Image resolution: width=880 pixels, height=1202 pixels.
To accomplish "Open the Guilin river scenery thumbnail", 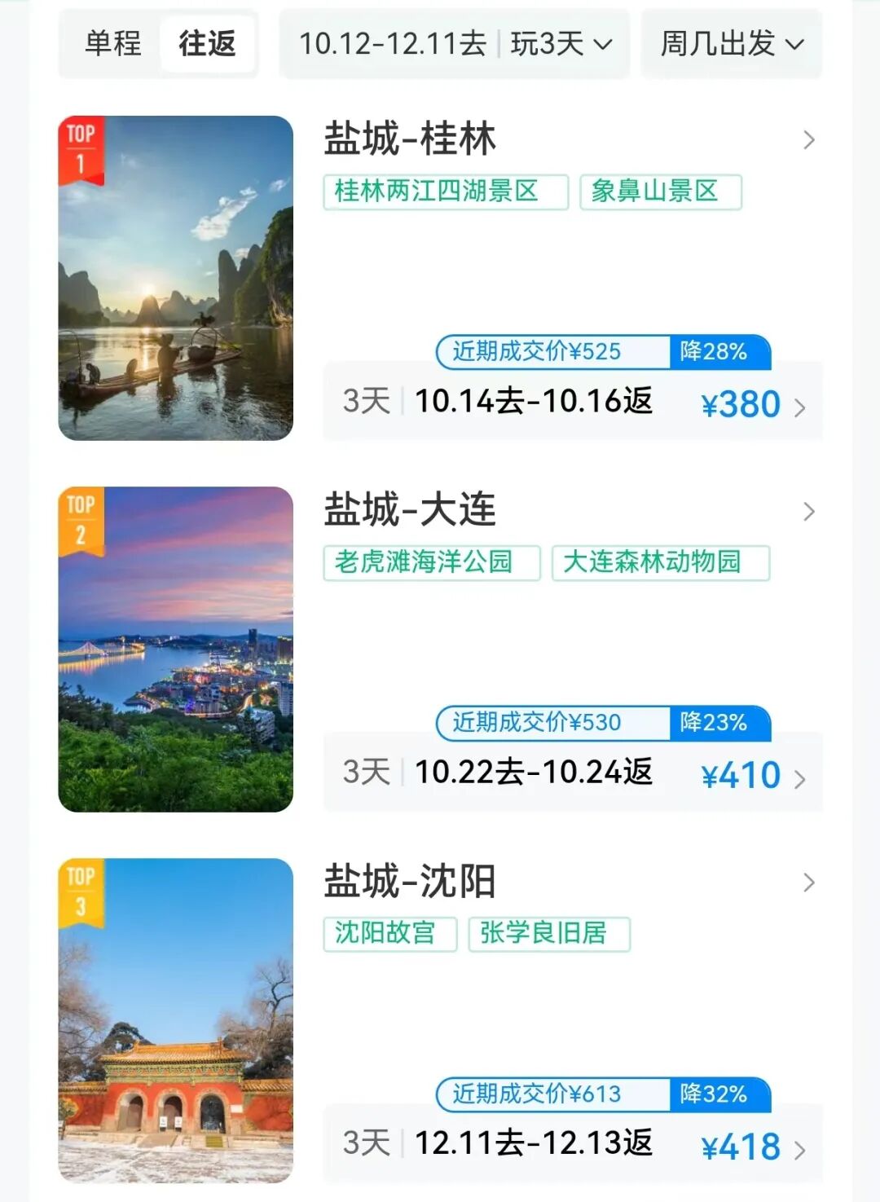I will (x=175, y=278).
